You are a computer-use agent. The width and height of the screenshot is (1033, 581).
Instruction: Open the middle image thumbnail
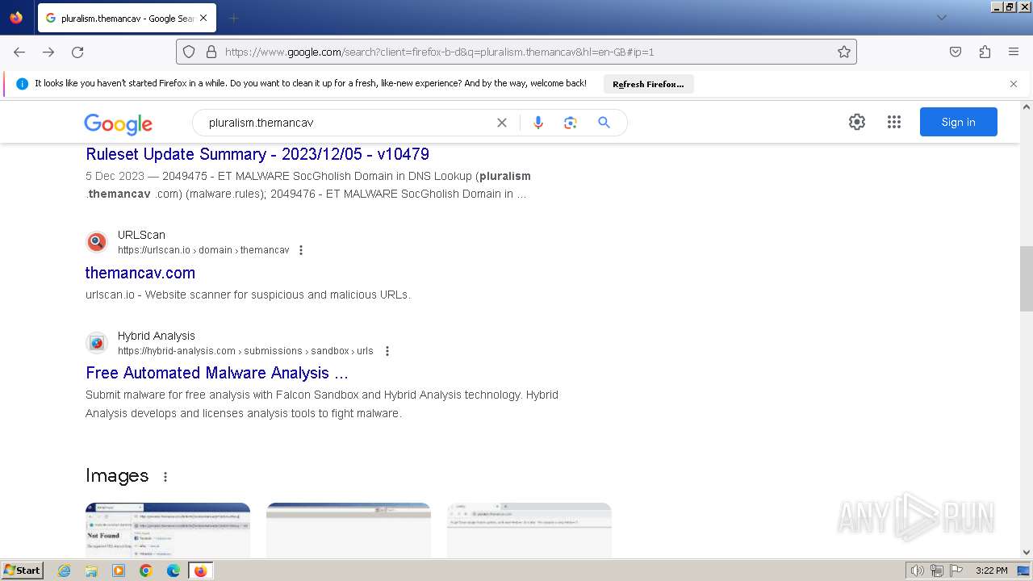tap(349, 530)
